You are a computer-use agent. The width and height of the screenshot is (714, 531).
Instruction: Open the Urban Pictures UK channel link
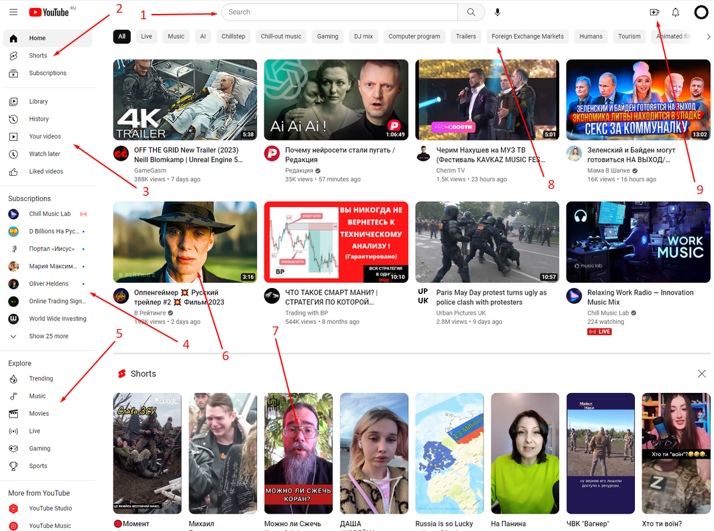(461, 313)
